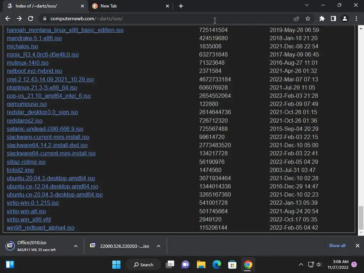364x273 pixels.
Task: Click pop-os_21.10_amd64_intel_6.iso link
Action: pos(49,96)
